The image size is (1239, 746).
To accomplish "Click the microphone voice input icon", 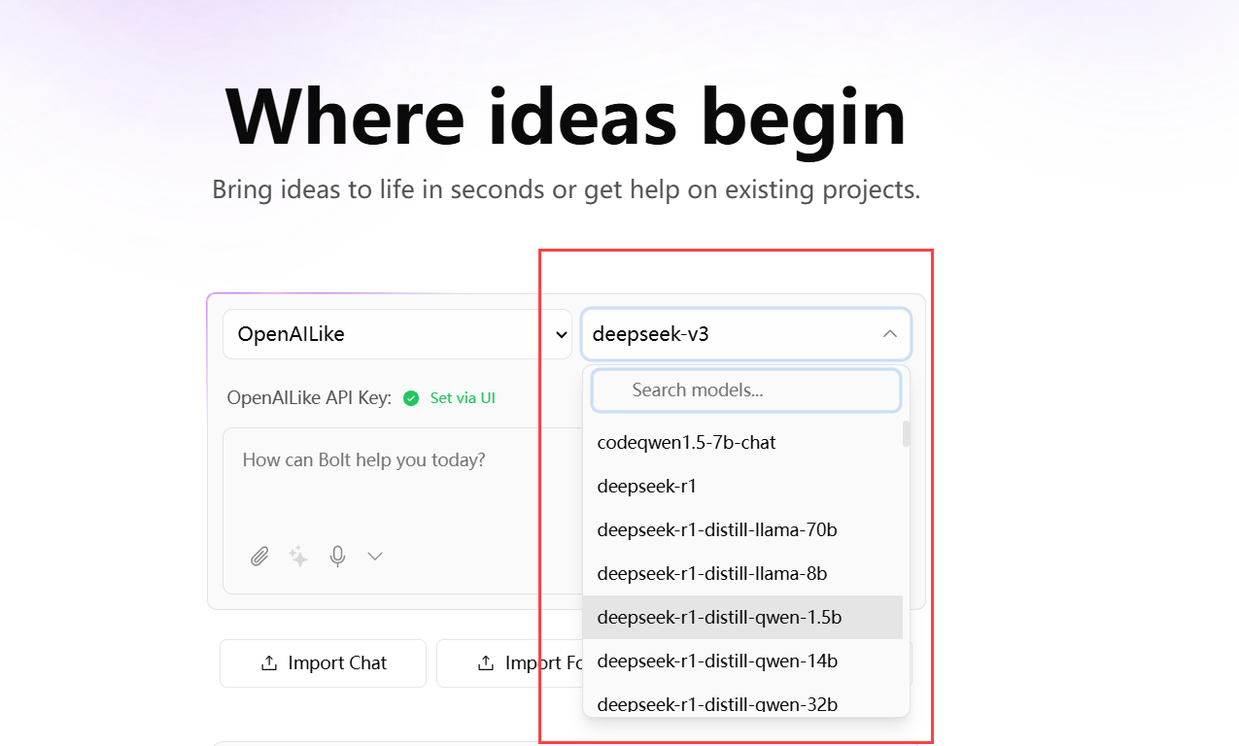I will (x=337, y=557).
